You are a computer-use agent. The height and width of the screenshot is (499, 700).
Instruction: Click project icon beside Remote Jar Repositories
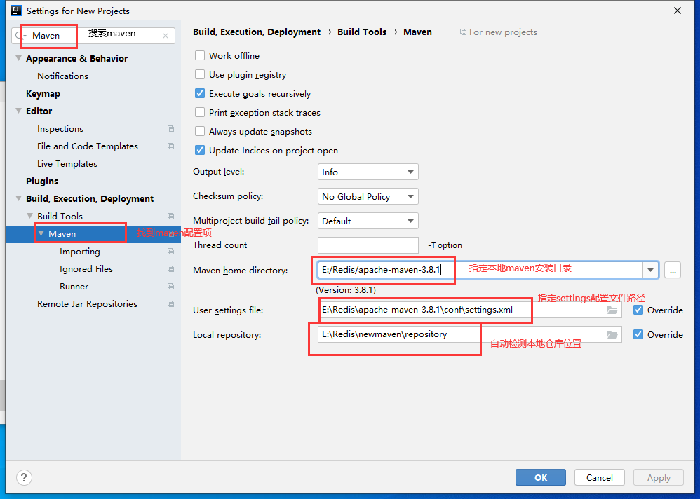pos(170,304)
